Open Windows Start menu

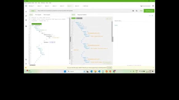pos(65,71)
